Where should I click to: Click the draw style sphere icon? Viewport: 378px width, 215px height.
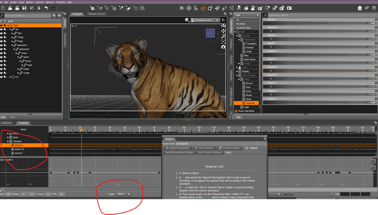(x=187, y=20)
